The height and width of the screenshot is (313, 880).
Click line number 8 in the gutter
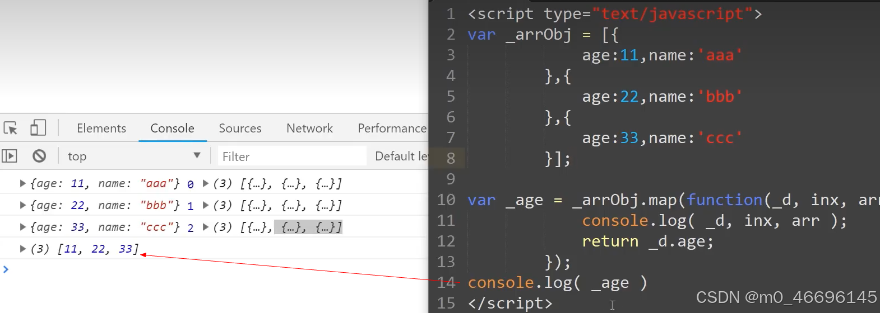pyautogui.click(x=451, y=158)
